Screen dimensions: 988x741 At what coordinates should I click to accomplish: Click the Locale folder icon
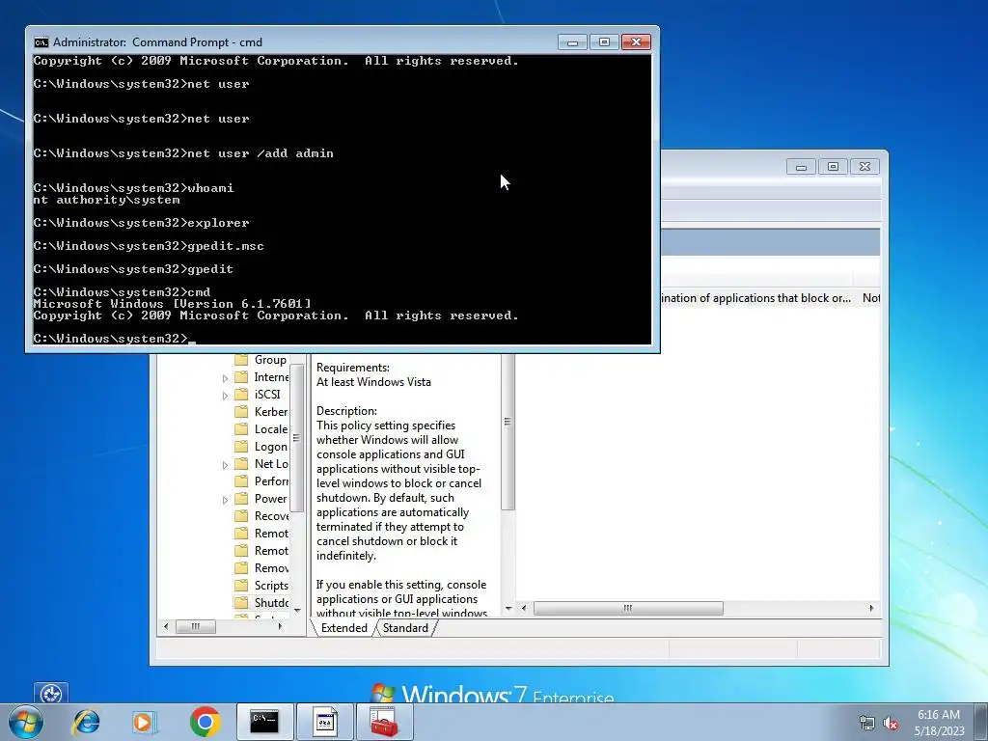241,429
